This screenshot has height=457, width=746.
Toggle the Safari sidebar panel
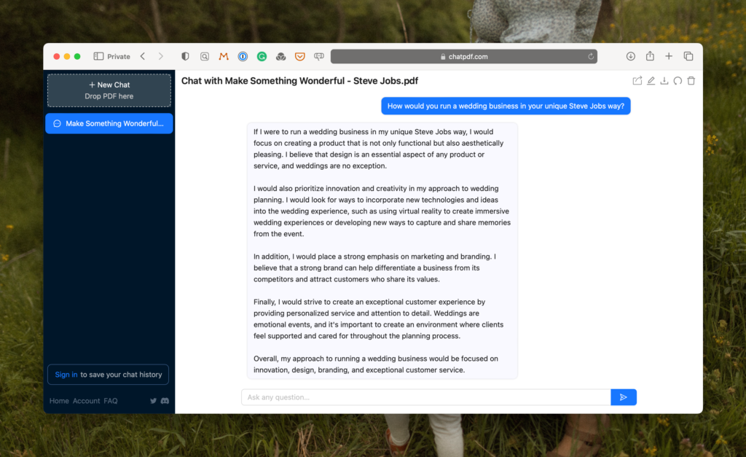tap(98, 56)
